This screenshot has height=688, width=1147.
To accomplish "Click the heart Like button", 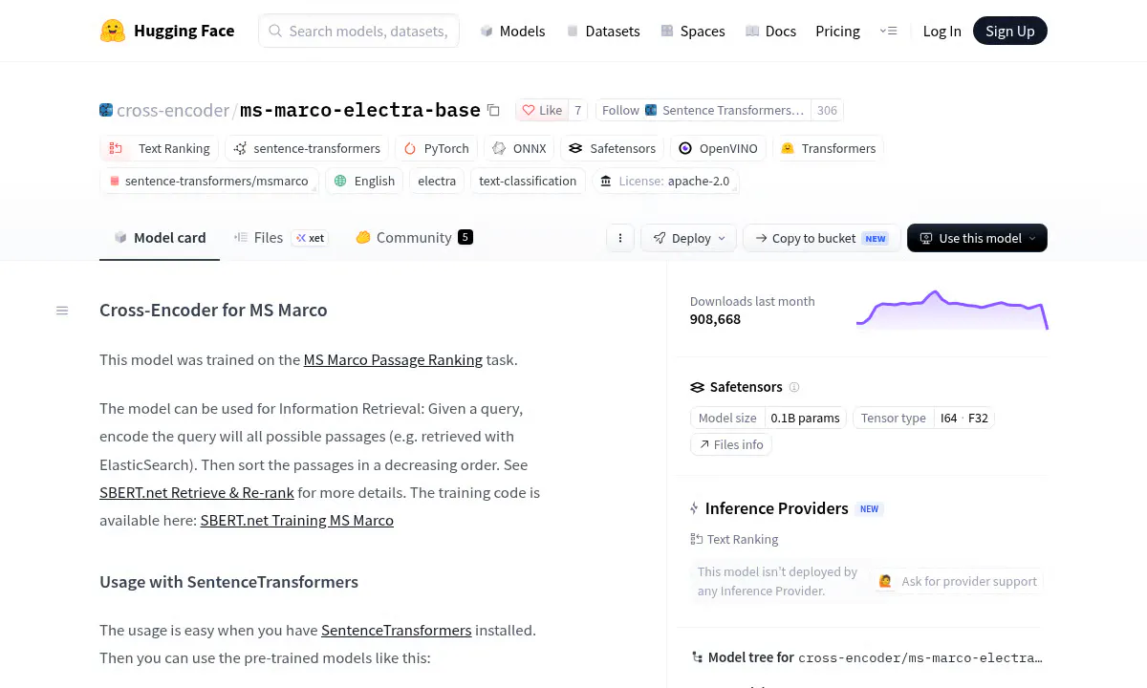I will point(542,110).
